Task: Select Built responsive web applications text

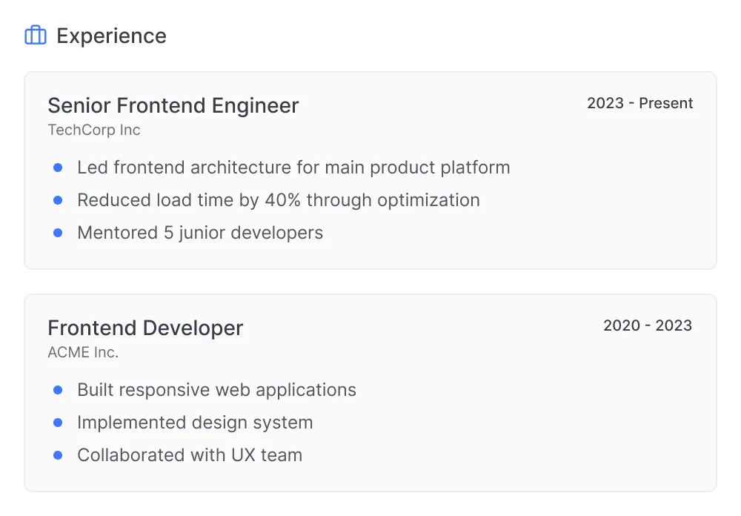Action: [217, 390]
